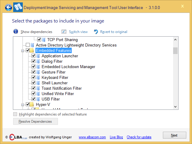
Task: Uncheck the Keyboard Filter checkbox
Action: point(33,77)
